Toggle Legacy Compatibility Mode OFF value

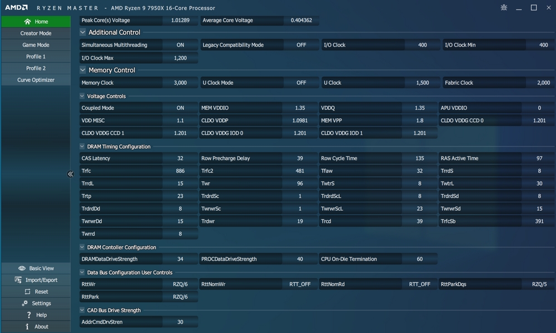point(301,45)
